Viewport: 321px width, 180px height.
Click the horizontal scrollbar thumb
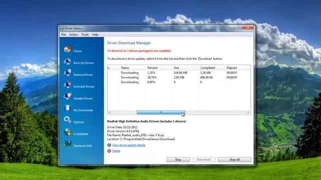coord(160,112)
